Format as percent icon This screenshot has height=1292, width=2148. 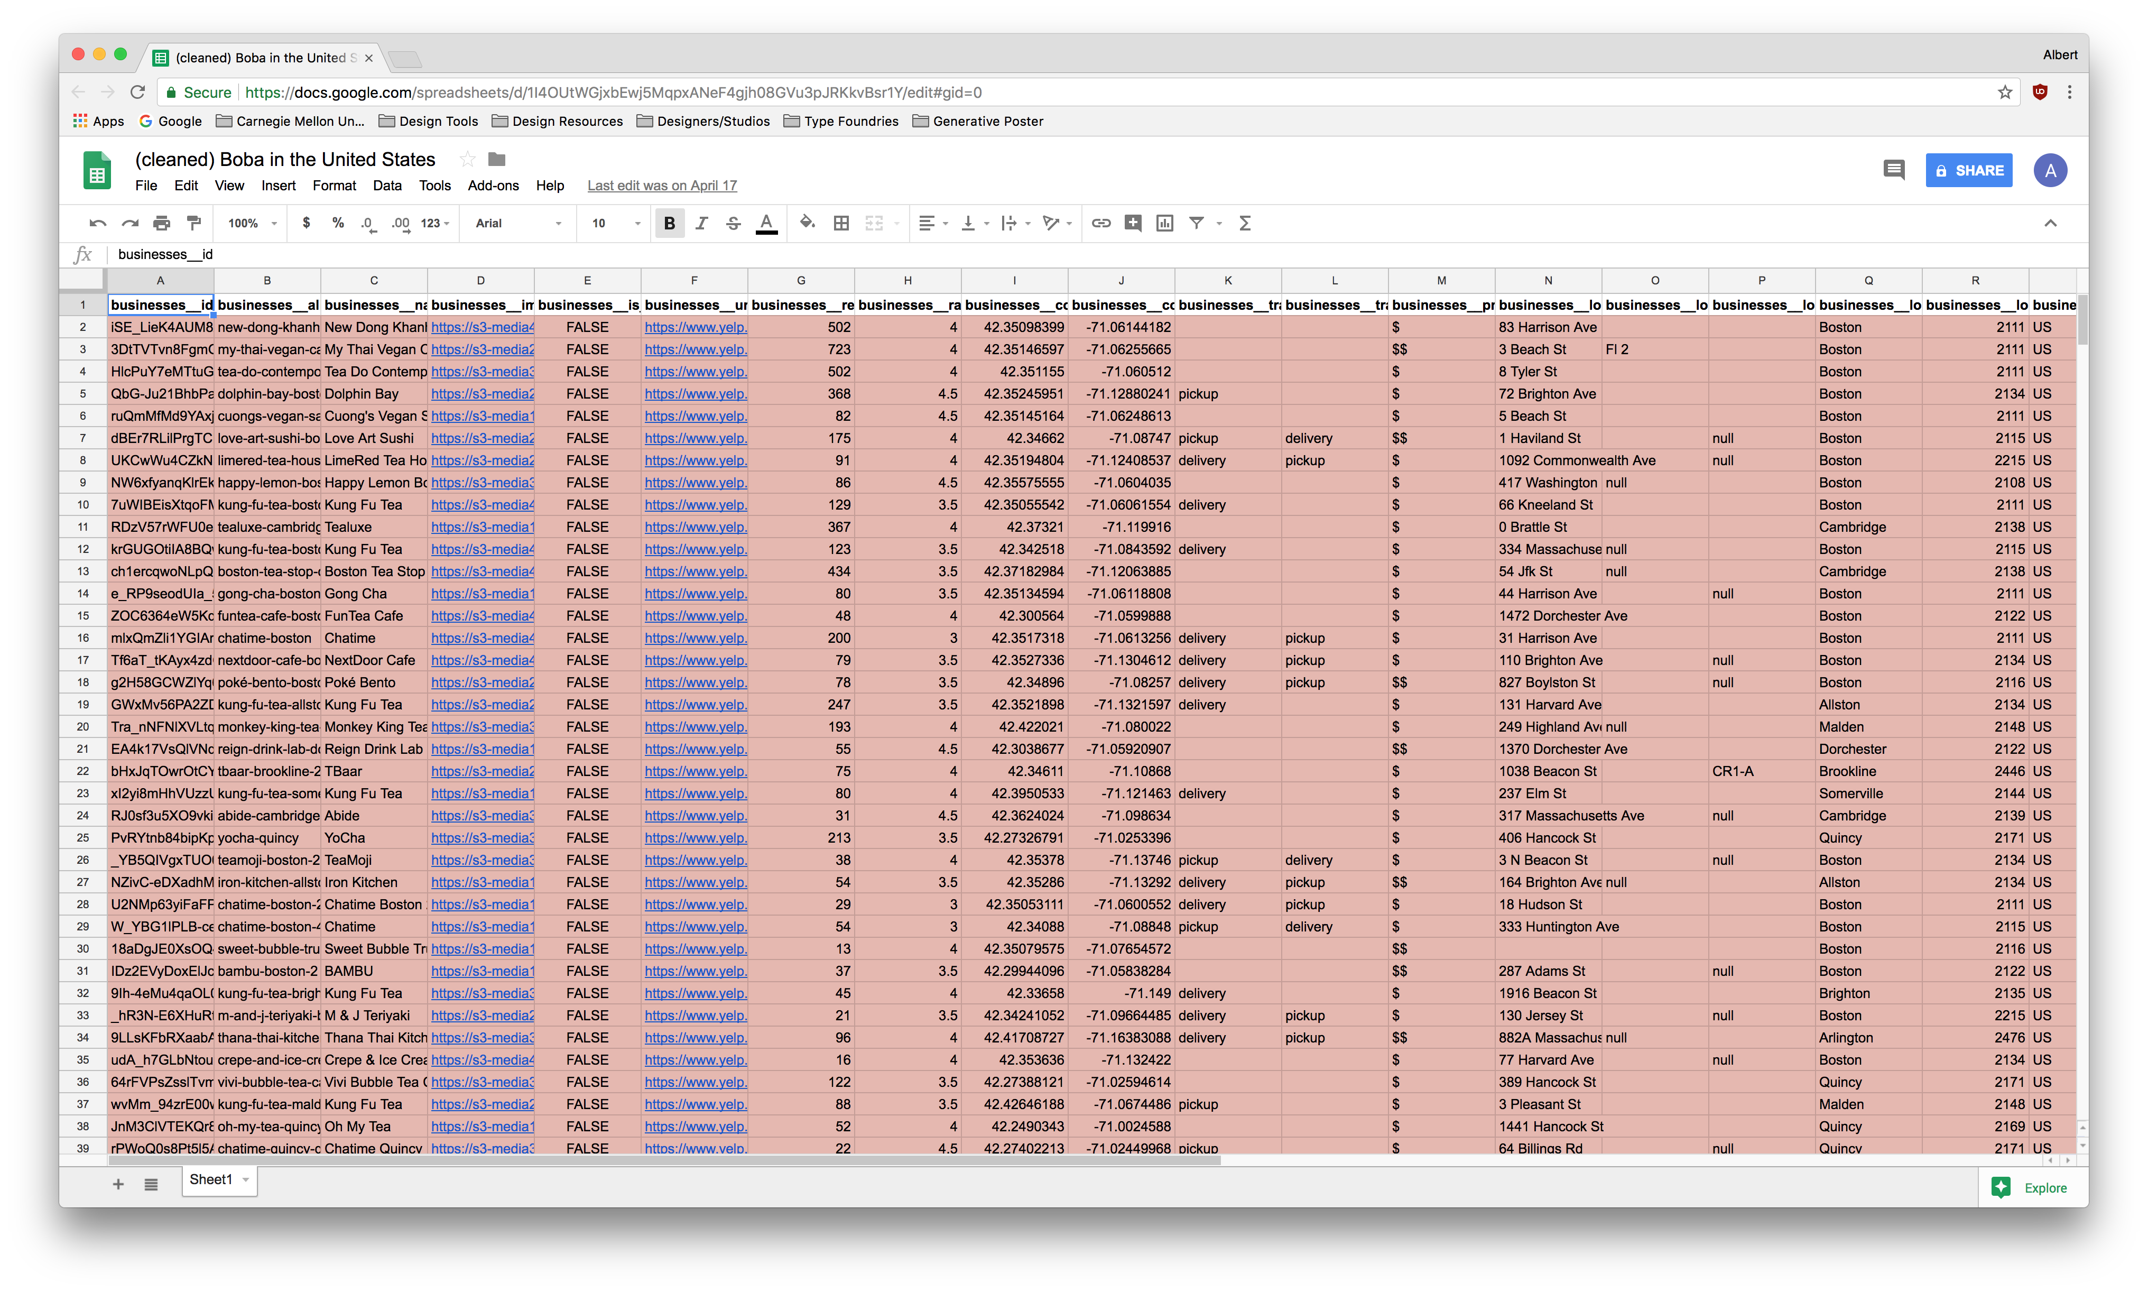pos(338,224)
